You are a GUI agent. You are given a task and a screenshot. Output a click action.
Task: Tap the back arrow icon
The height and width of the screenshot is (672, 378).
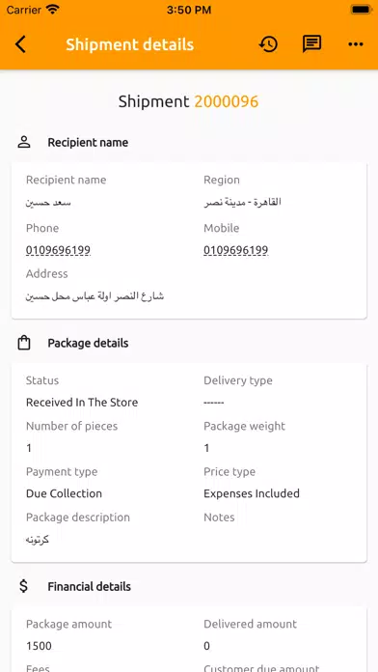tap(20, 44)
